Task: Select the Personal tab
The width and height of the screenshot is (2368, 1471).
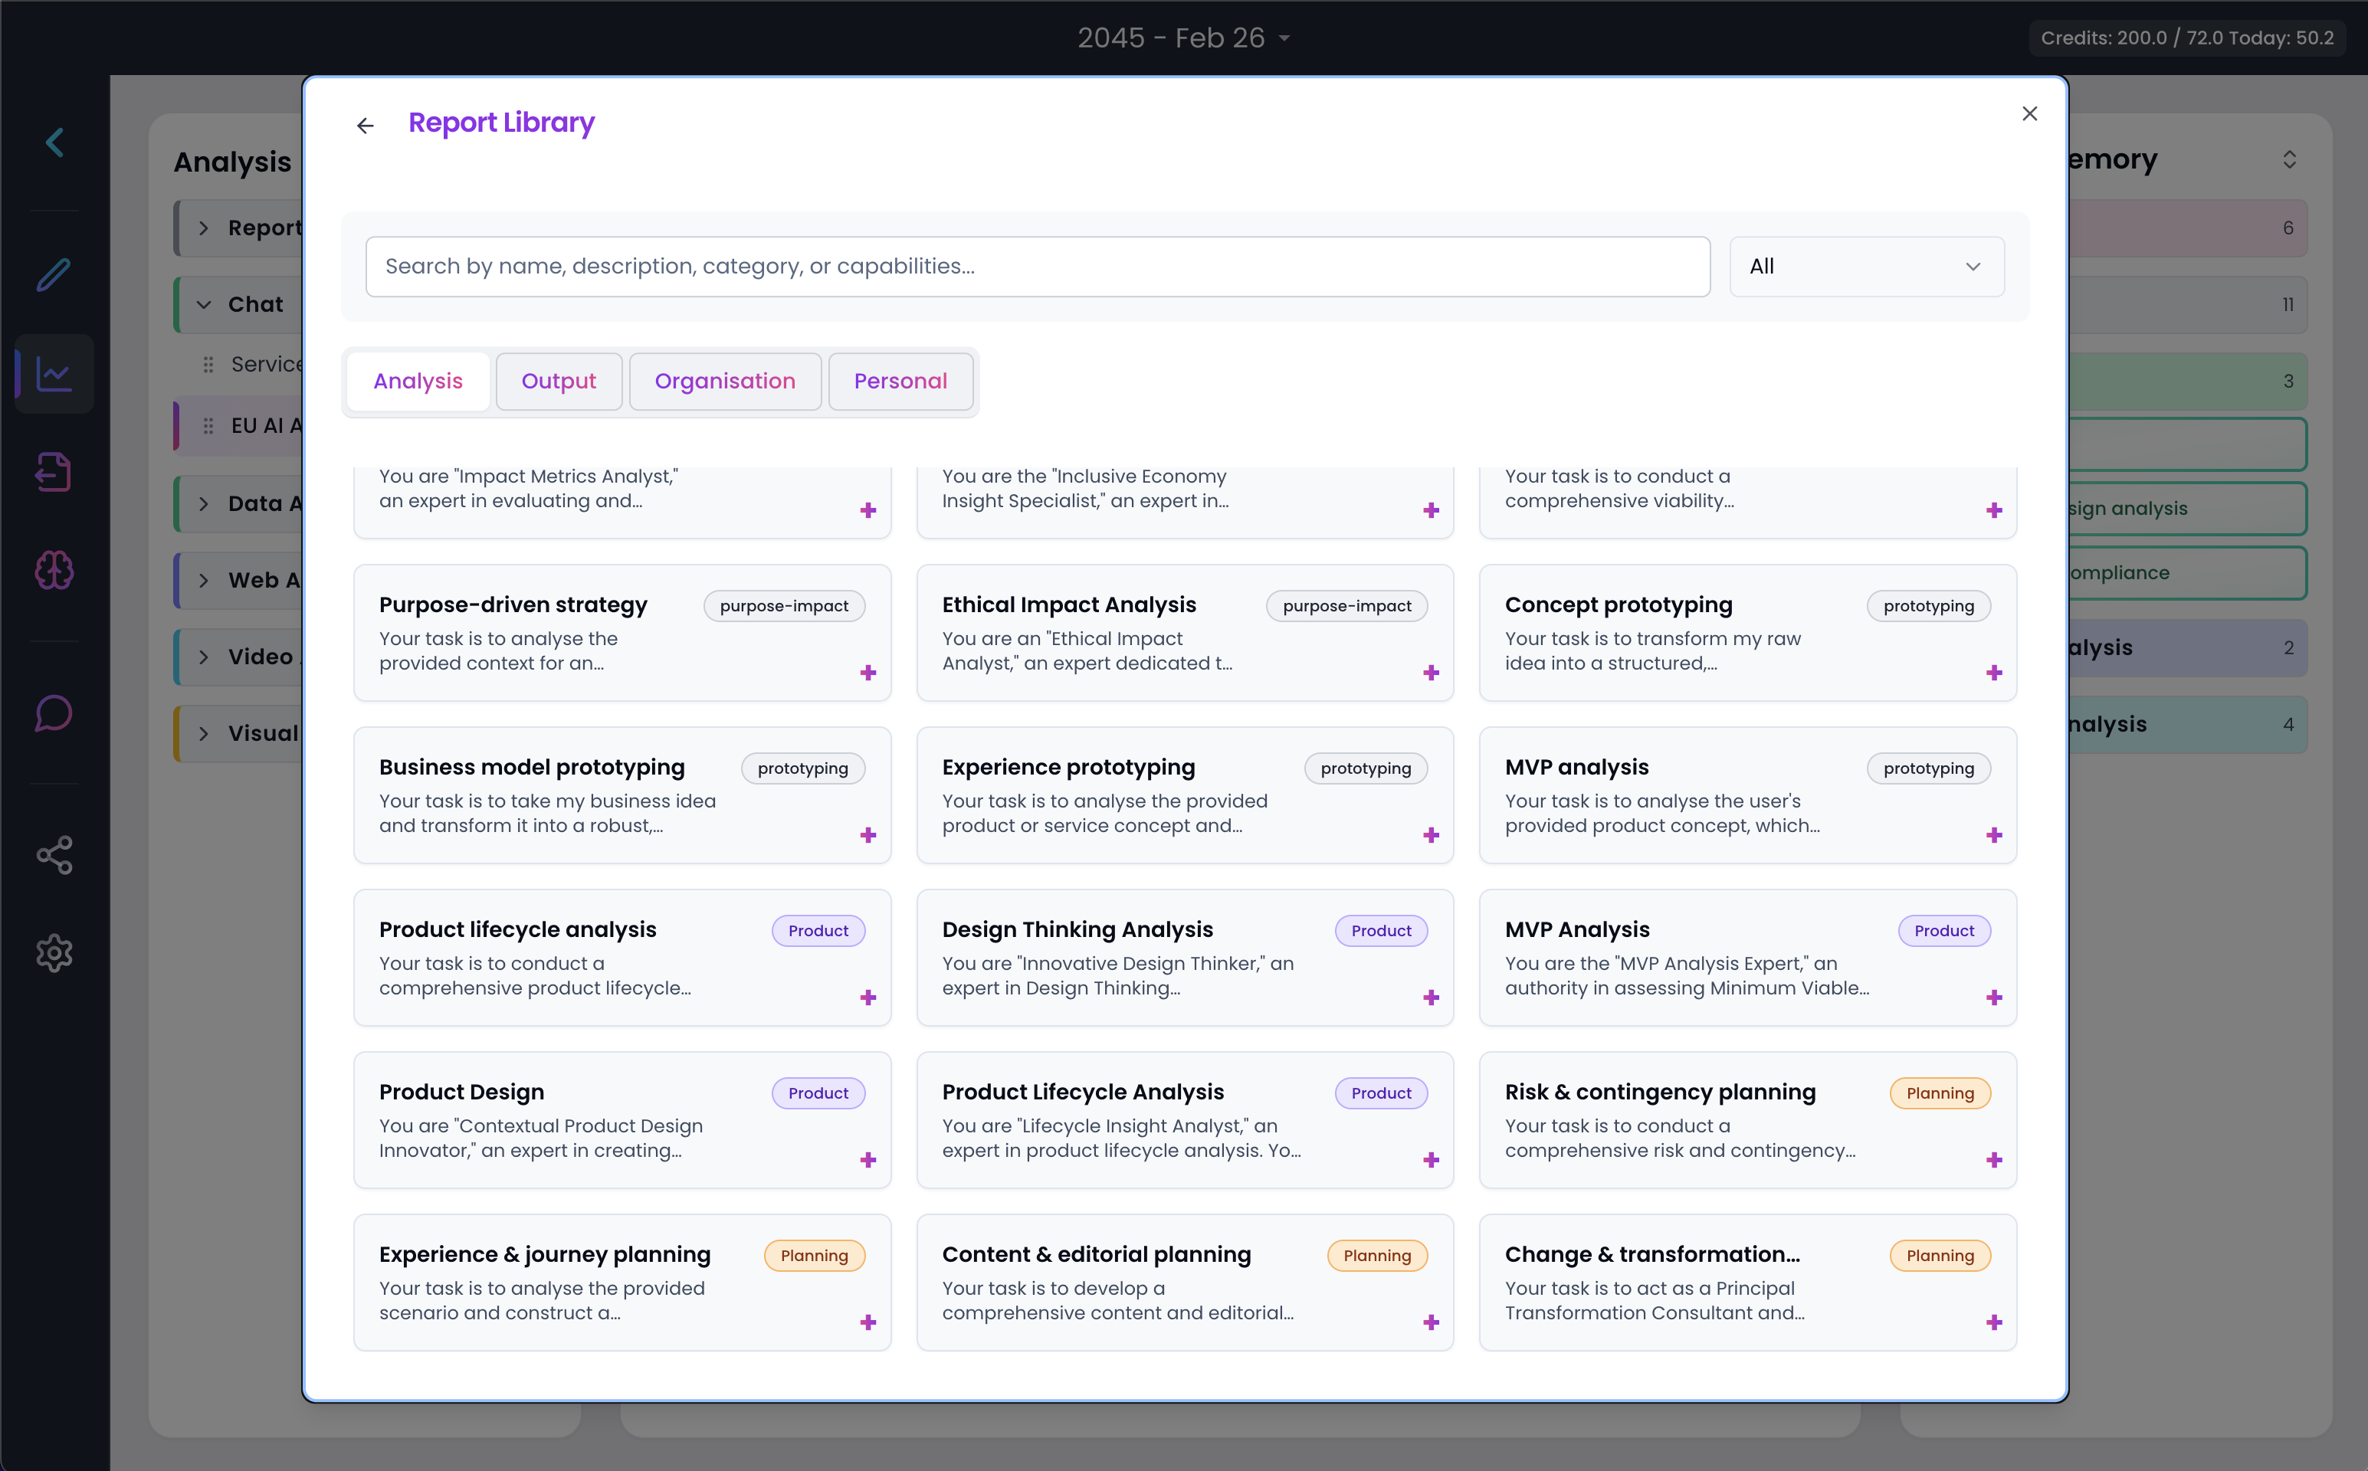Action: point(900,382)
